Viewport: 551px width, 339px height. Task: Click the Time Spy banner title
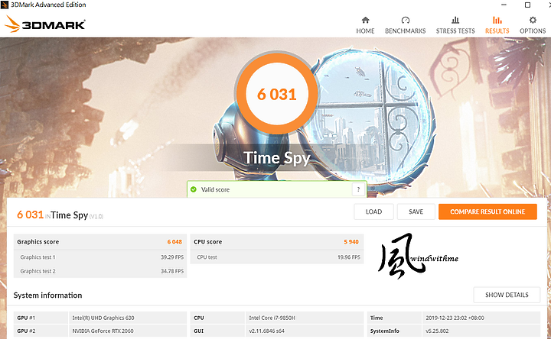pos(277,158)
